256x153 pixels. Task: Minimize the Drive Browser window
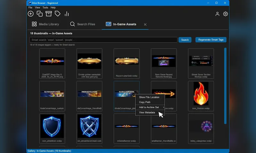click(208, 3)
